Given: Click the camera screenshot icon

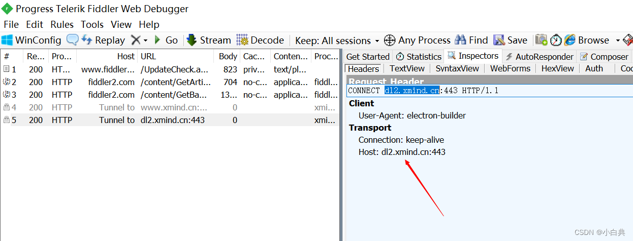Looking at the screenshot, I should pyautogui.click(x=542, y=40).
